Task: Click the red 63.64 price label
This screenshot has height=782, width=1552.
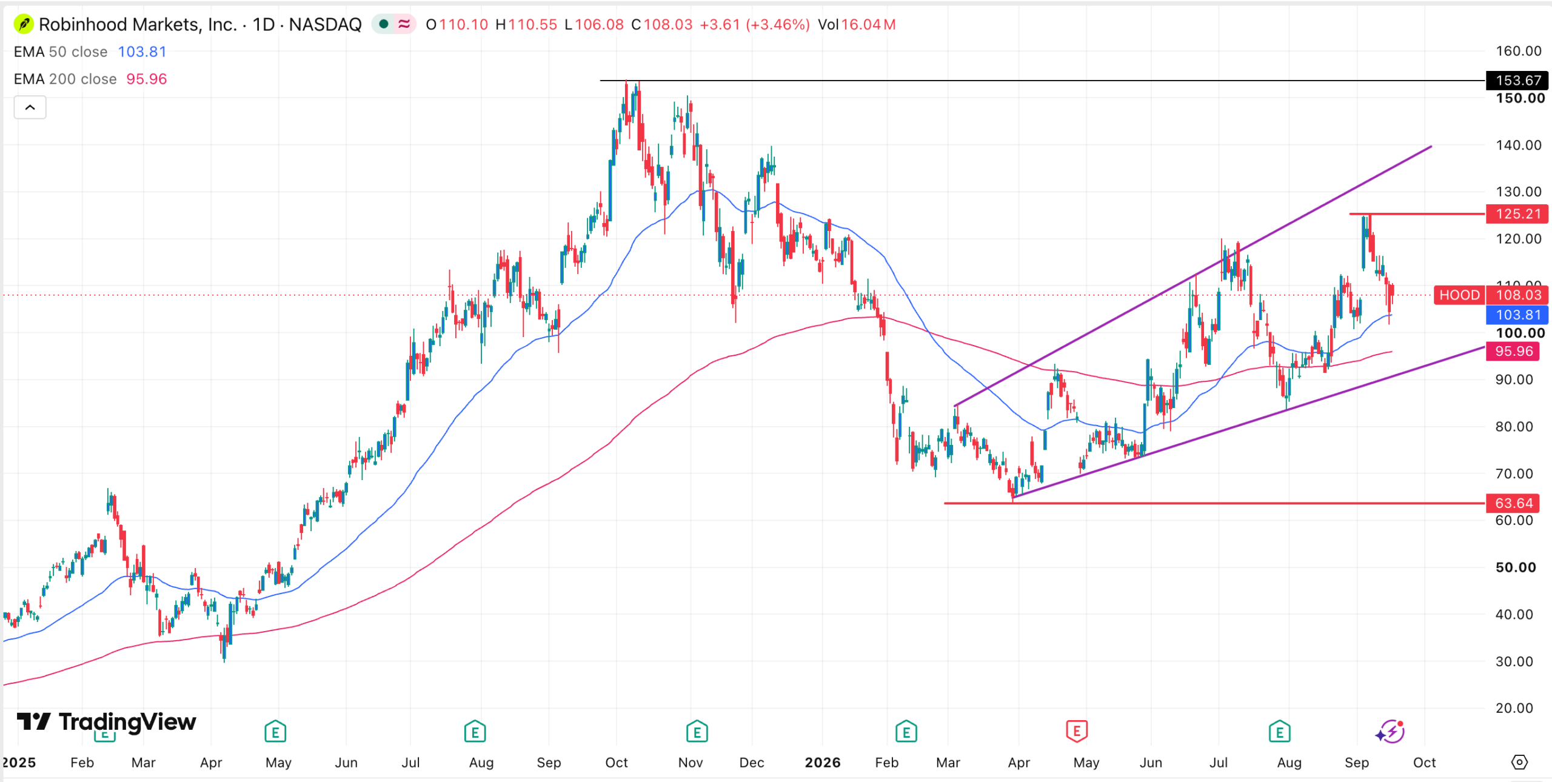Action: tap(1513, 503)
